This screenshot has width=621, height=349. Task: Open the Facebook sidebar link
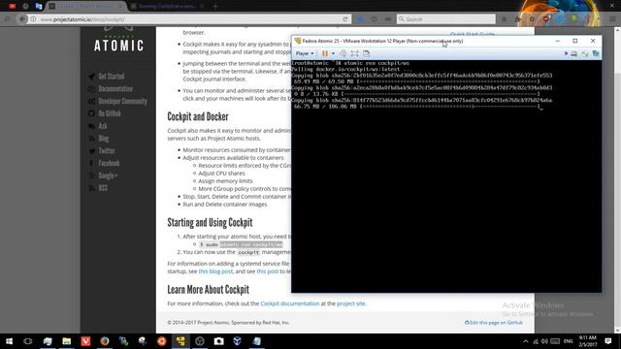[x=109, y=163]
